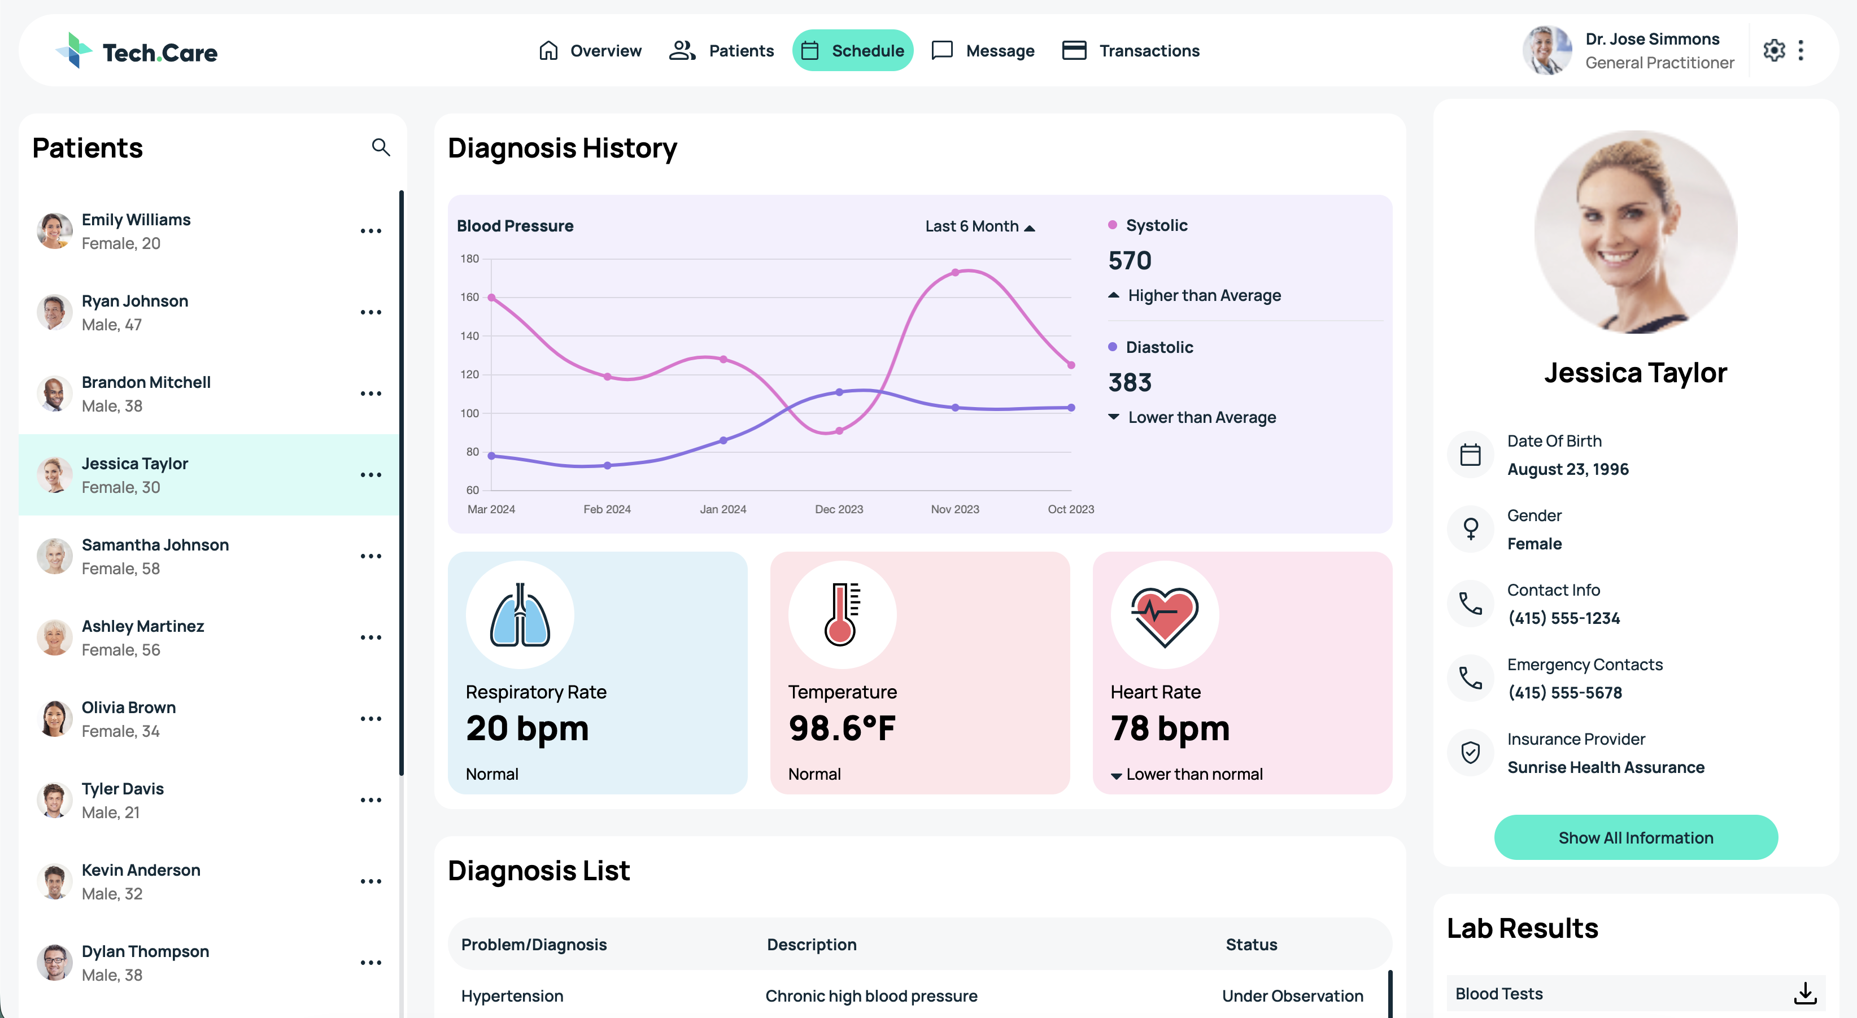
Task: Open options menu for Emily Williams
Action: coord(370,231)
